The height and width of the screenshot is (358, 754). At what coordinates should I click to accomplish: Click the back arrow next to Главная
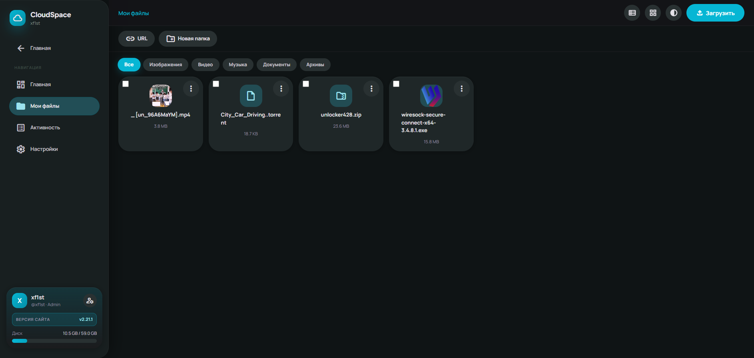click(x=21, y=48)
